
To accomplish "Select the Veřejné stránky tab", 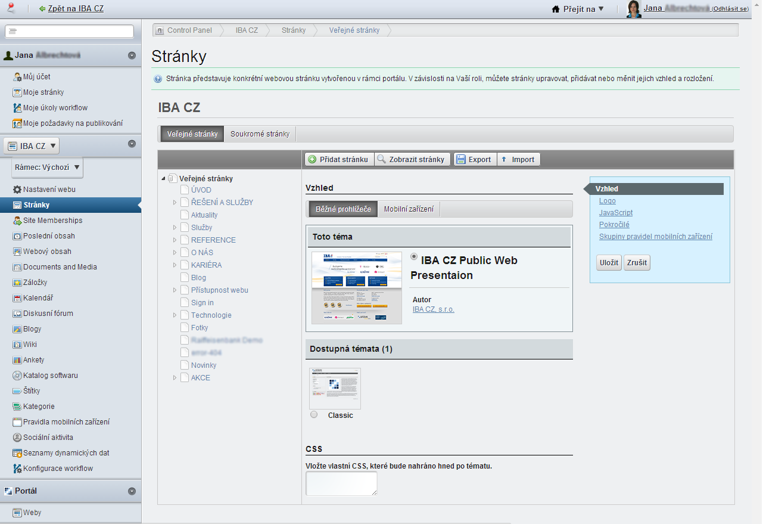I will tap(192, 134).
